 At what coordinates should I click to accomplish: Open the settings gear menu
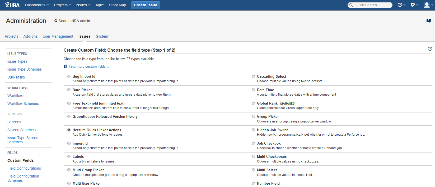click(x=414, y=5)
